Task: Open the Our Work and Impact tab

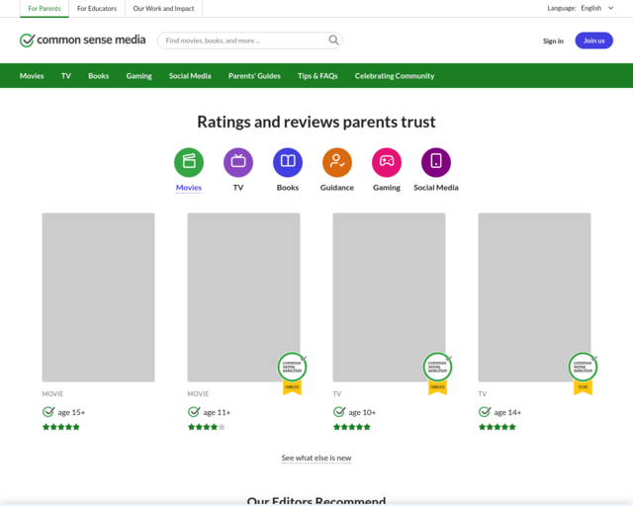Action: (x=163, y=9)
